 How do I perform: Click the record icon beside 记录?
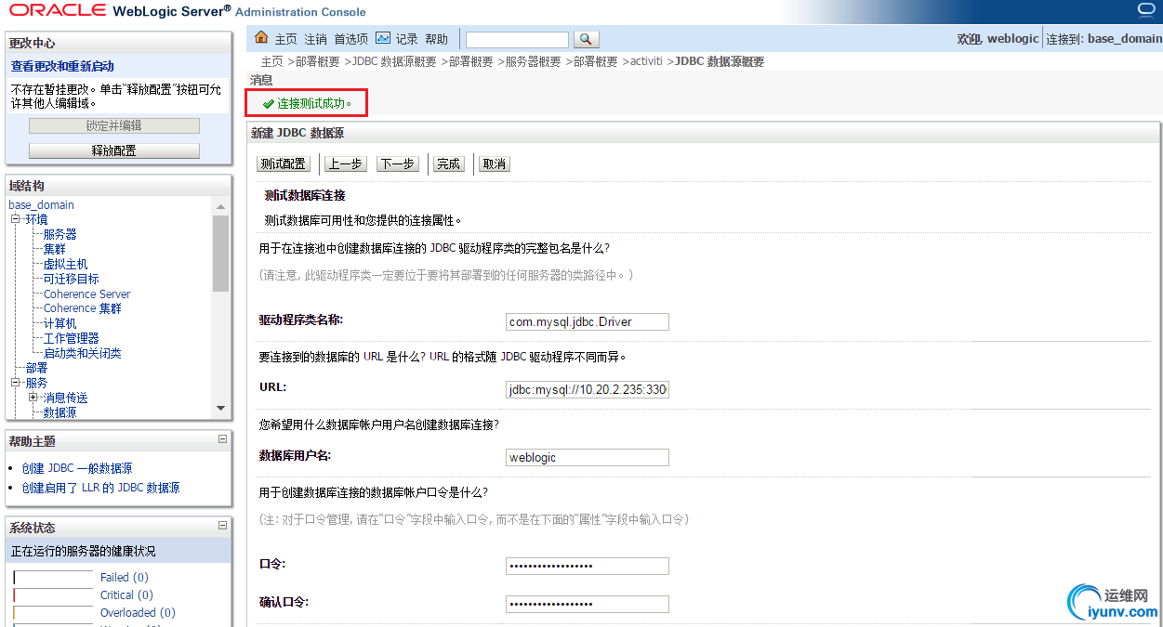(x=383, y=38)
